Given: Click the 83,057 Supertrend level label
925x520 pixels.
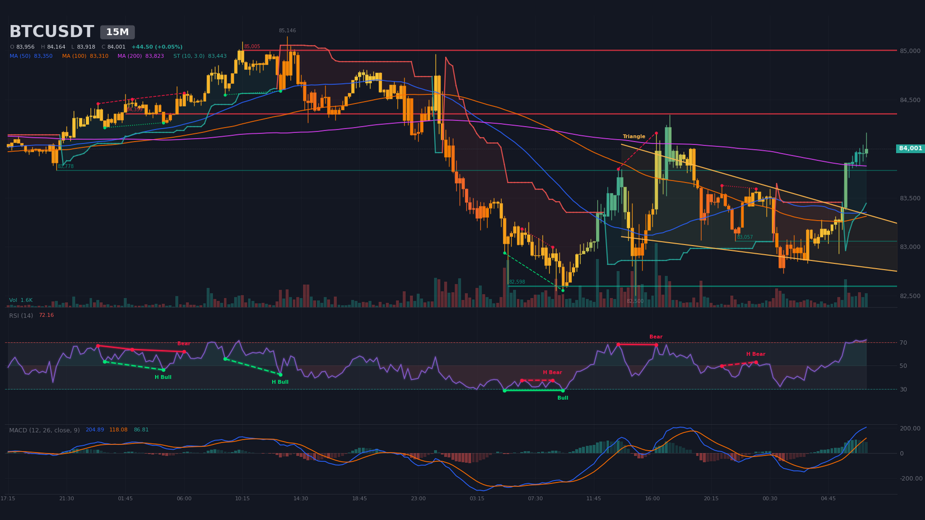Looking at the screenshot, I should (745, 237).
